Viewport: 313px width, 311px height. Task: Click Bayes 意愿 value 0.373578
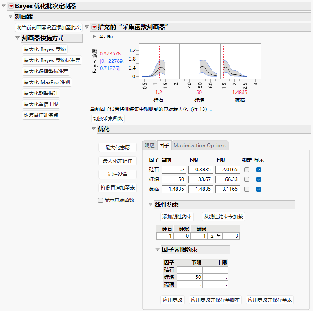click(x=110, y=53)
